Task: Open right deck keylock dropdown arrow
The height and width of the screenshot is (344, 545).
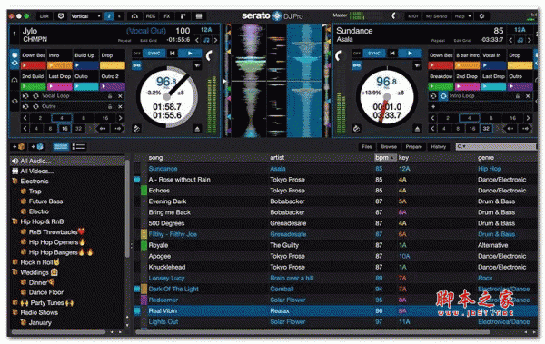Action: (x=417, y=65)
